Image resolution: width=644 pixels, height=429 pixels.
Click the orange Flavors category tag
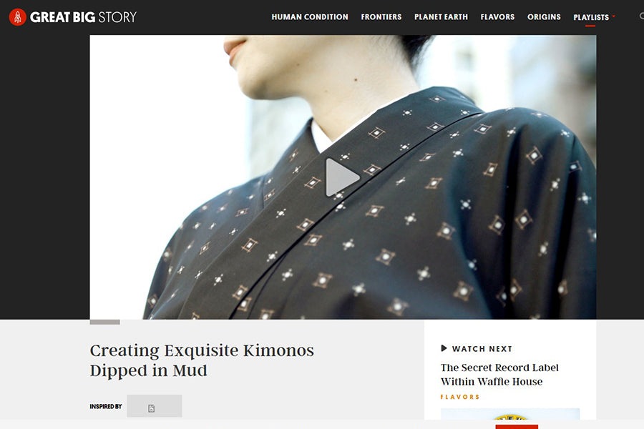pyautogui.click(x=460, y=397)
